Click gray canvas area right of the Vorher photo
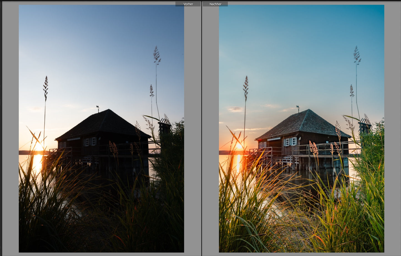Viewport: 401px width, 256px height. pos(192,128)
